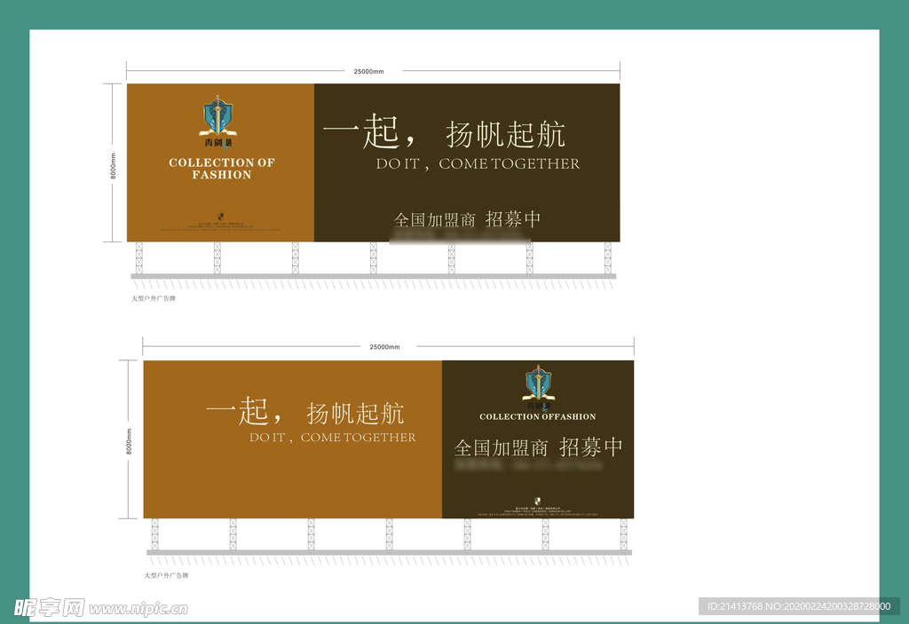Click caption "大型户外广告牌" under the upper billboard
909x624 pixels.
(153, 298)
